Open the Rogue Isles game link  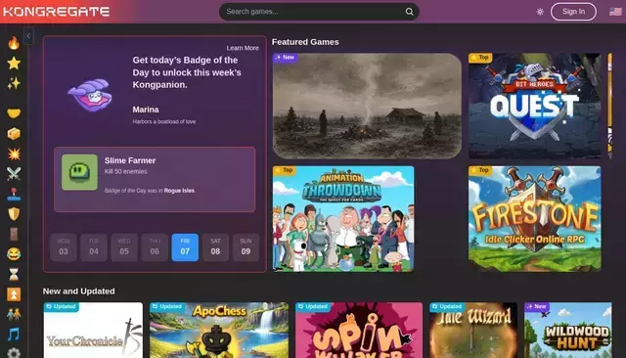[179, 191]
